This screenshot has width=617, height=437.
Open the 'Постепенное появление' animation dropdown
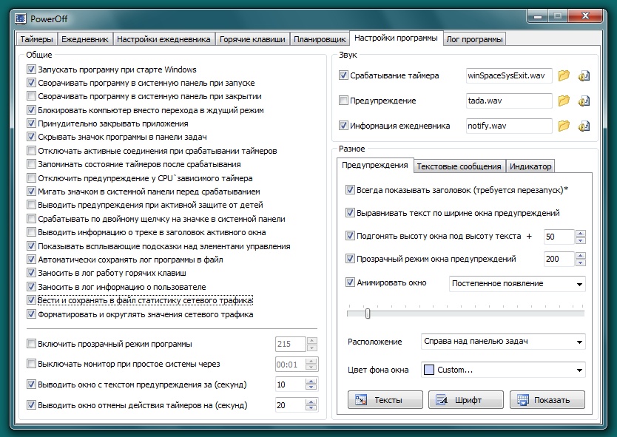click(x=516, y=284)
